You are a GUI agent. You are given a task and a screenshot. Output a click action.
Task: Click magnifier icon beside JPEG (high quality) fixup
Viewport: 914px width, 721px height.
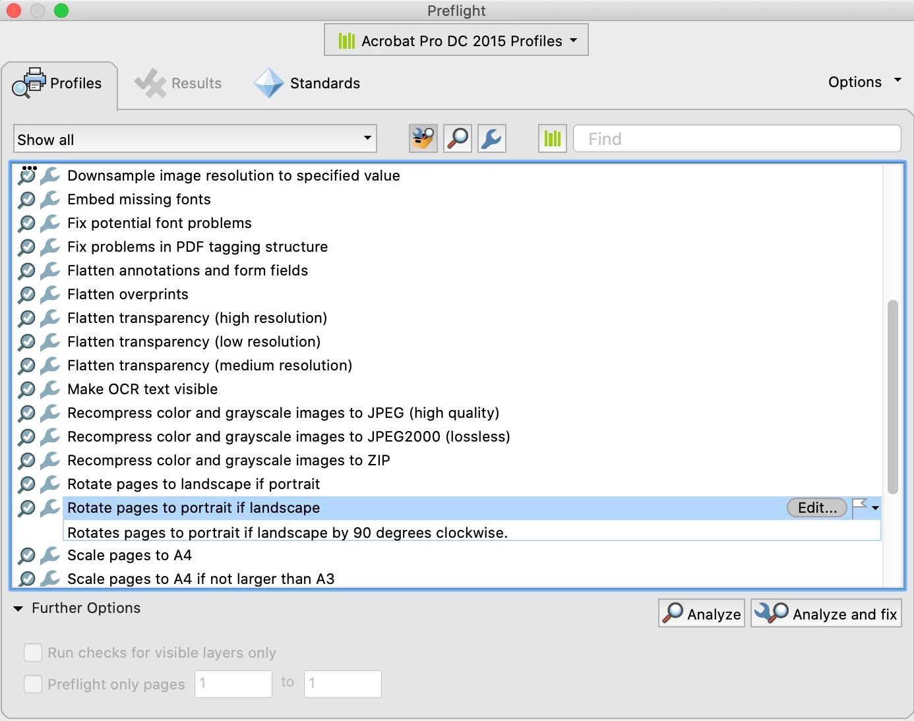[26, 413]
